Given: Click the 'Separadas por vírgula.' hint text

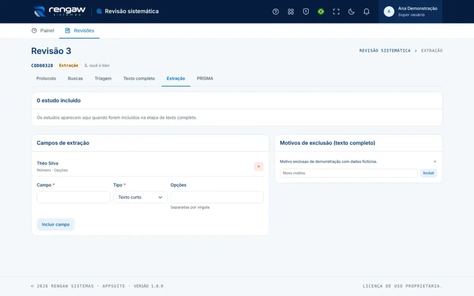Looking at the screenshot, I should [190, 208].
